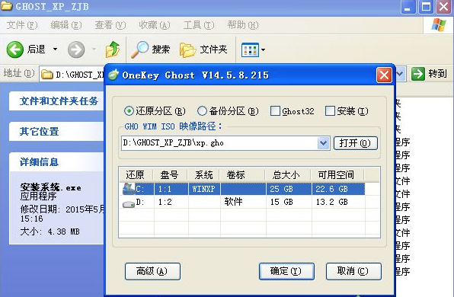454x297 pixels.
Task: Open the Forward button history dropdown arrow
Action: pos(94,49)
